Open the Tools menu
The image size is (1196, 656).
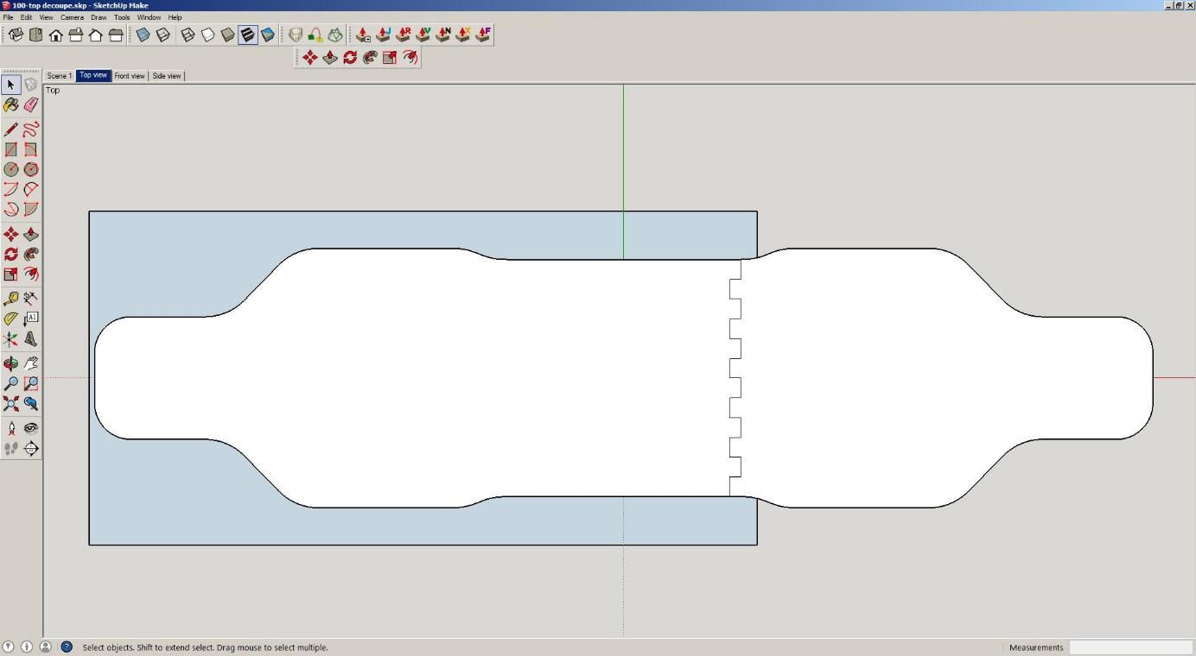[122, 17]
